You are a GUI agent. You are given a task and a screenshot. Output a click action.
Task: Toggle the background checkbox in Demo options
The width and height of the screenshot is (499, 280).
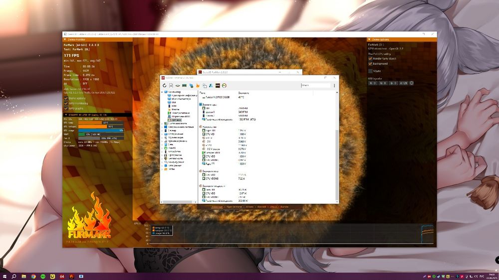click(x=370, y=64)
